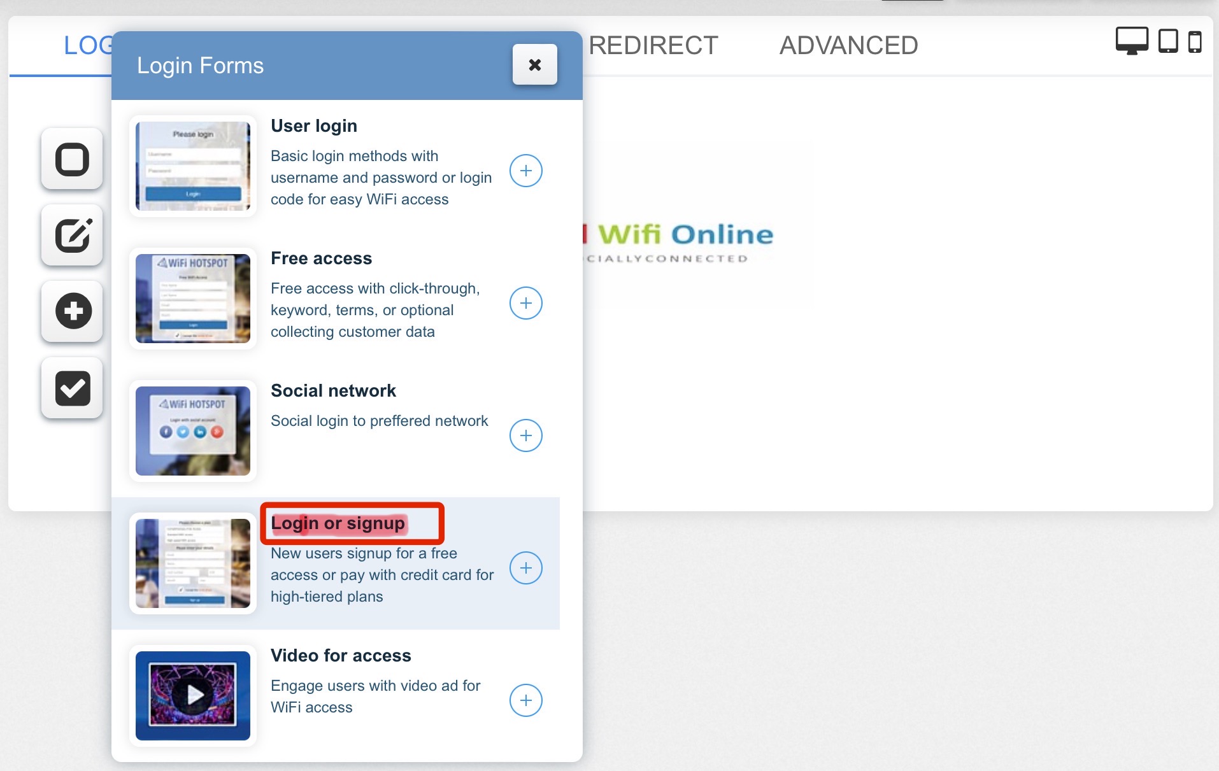The image size is (1219, 771).
Task: Switch to desktop preview mode
Action: tap(1131, 41)
